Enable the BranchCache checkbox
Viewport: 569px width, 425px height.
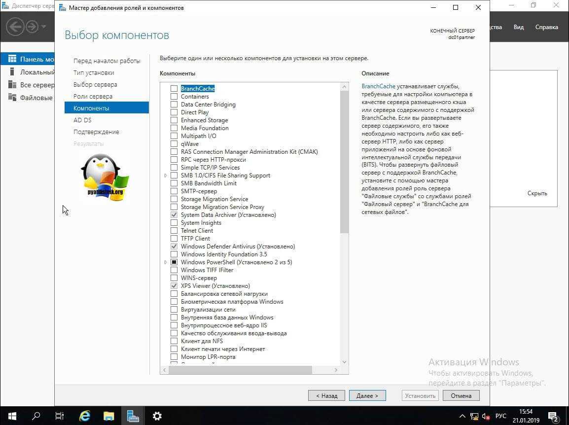point(174,89)
